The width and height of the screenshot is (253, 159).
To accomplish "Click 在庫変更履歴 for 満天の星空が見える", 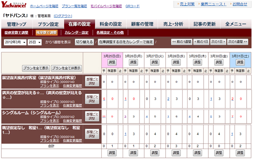I will [73, 106].
